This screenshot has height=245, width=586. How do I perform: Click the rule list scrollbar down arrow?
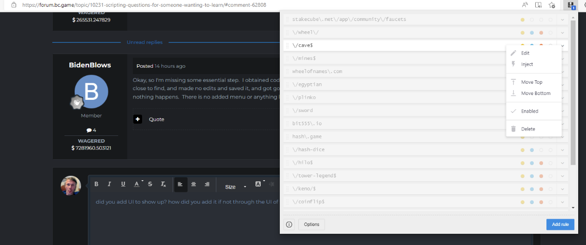(x=573, y=207)
